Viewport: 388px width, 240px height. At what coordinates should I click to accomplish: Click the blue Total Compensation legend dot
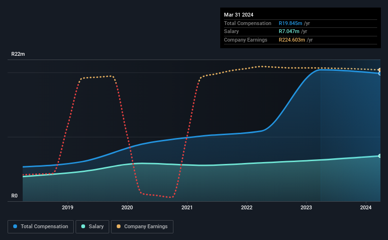15,226
